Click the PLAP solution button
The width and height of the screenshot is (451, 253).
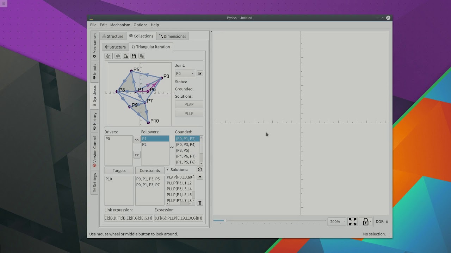(189, 104)
